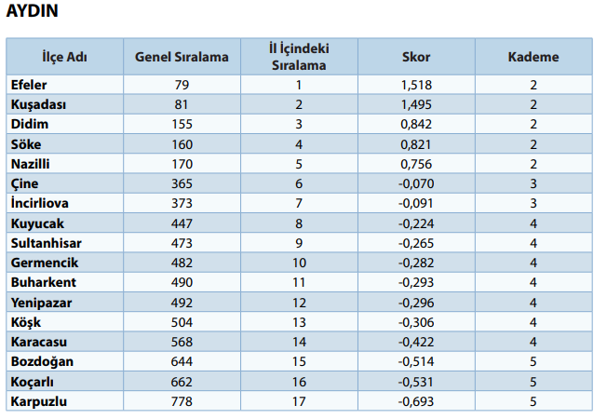Click general ranking value 447
The width and height of the screenshot is (607, 419).
pyautogui.click(x=182, y=223)
